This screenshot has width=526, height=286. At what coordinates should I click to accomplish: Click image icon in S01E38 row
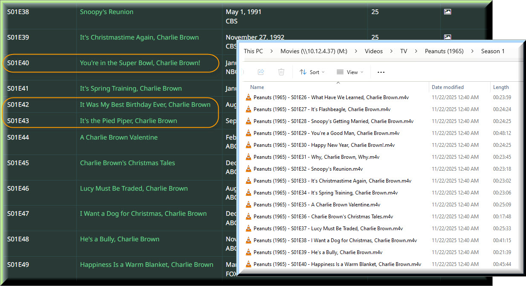pyautogui.click(x=447, y=12)
